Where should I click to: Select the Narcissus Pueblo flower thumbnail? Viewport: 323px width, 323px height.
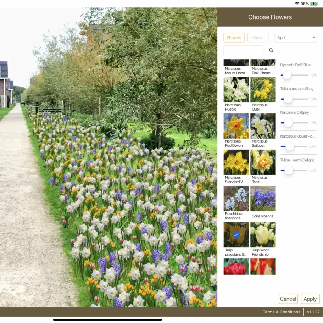[236, 90]
